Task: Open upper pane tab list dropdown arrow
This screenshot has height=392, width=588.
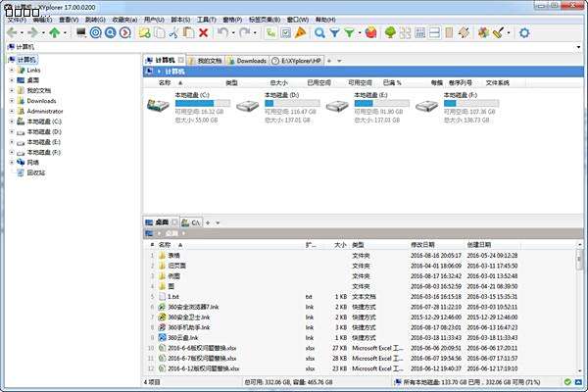Action: [x=339, y=61]
